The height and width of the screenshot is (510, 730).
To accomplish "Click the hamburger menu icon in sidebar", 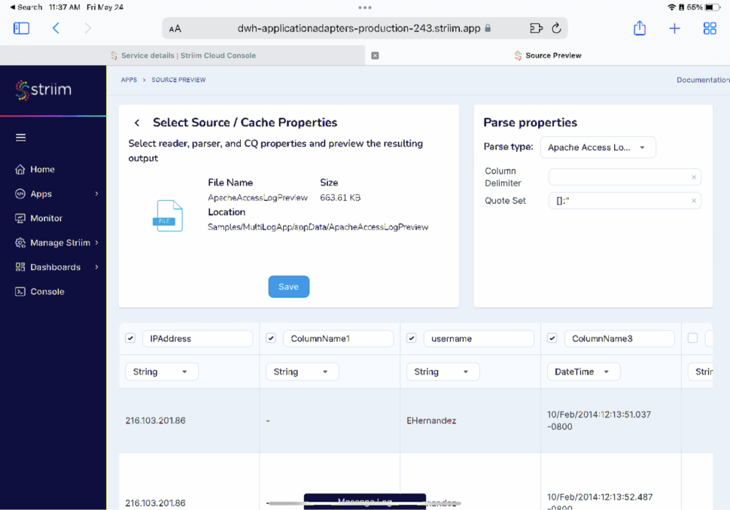I will coord(21,138).
